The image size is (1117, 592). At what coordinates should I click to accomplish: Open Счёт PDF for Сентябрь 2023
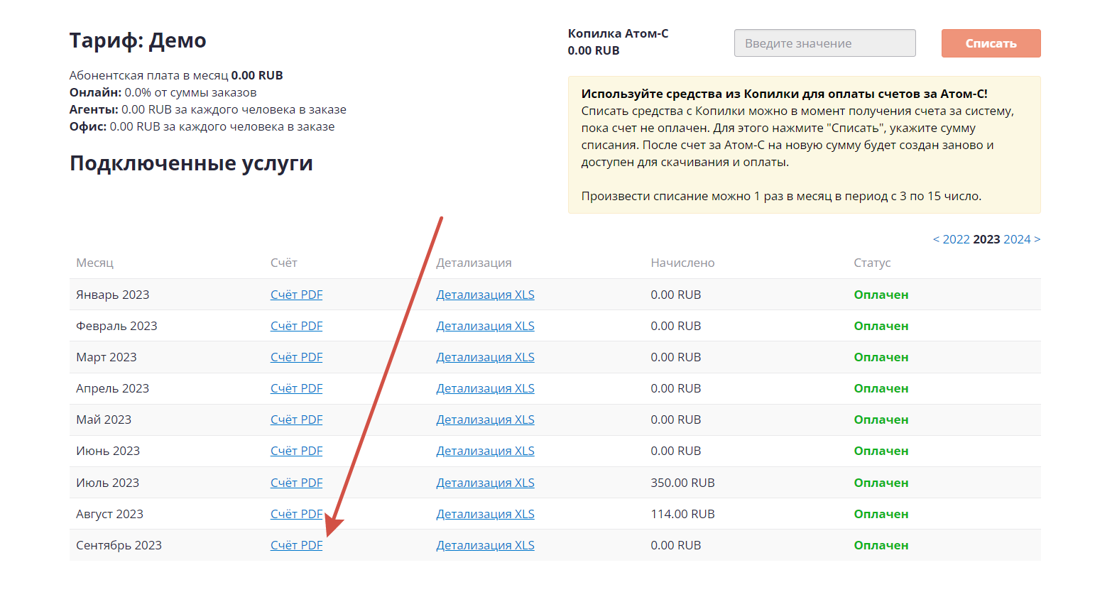pos(296,545)
